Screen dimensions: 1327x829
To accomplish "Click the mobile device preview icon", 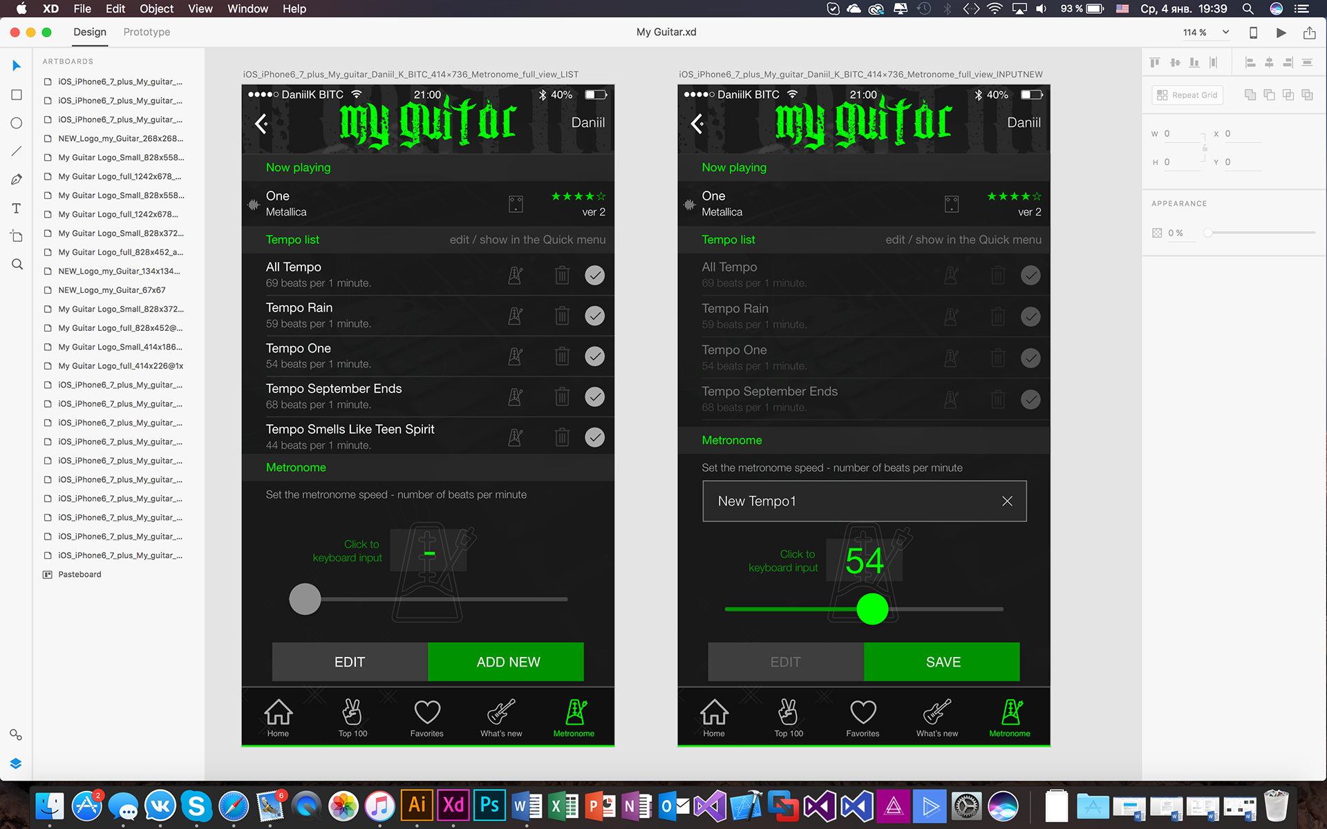I will click(1253, 32).
